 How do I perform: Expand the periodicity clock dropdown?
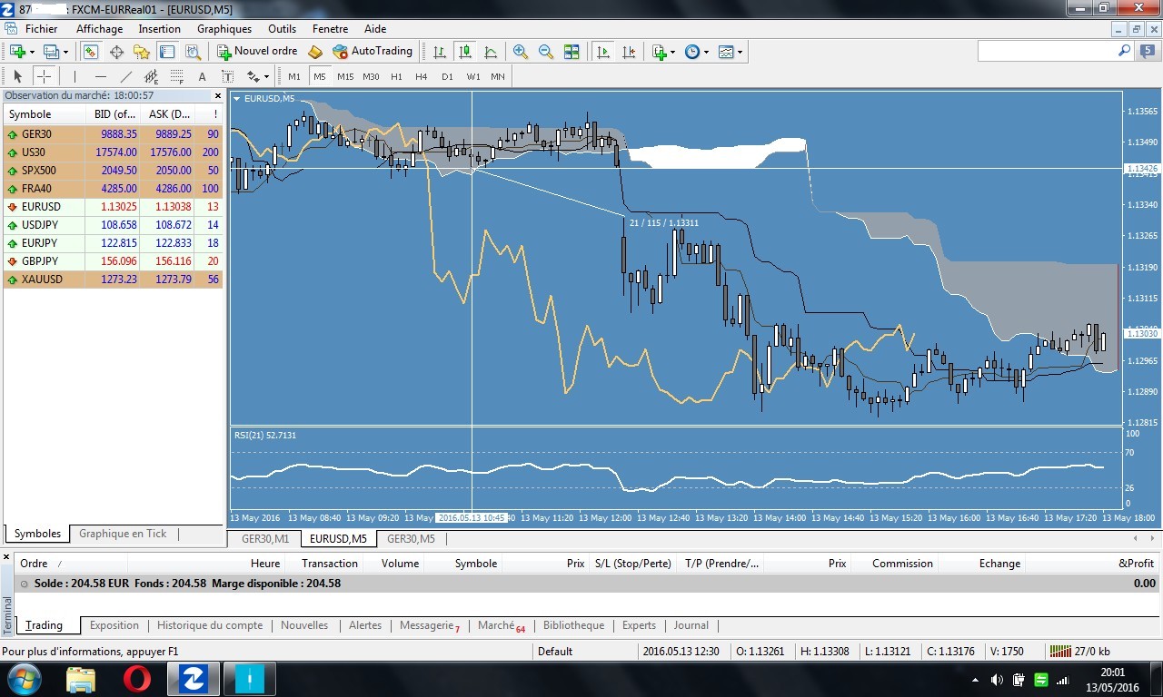coord(706,53)
